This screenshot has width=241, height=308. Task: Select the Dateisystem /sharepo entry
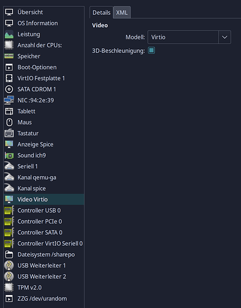[x=44, y=254]
